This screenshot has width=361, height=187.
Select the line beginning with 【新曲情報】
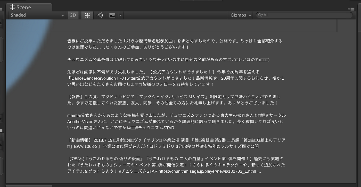point(176,140)
